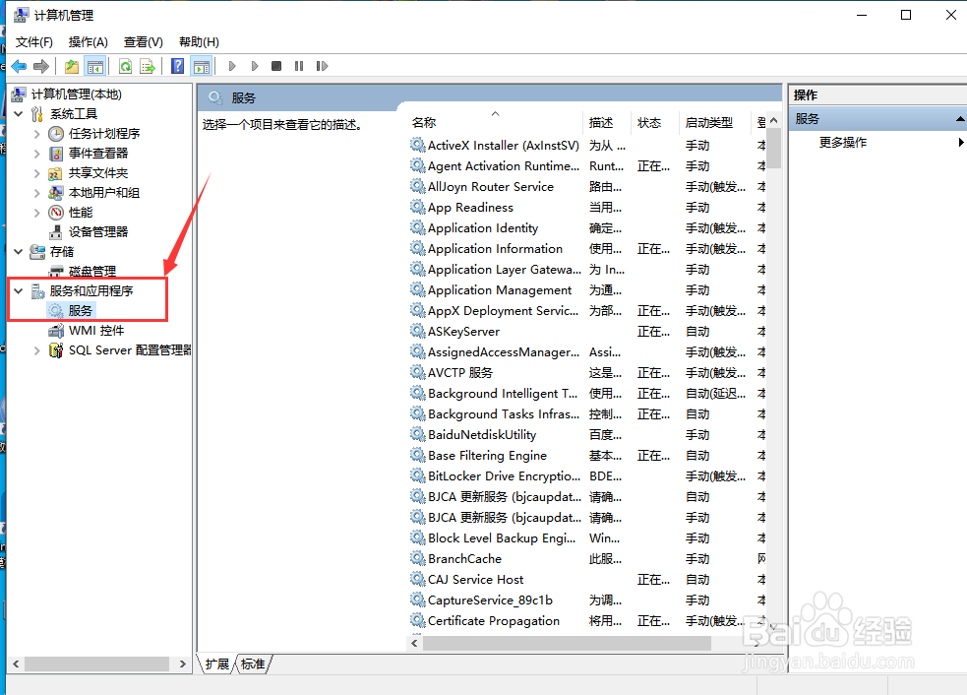This screenshot has height=695, width=967.
Task: Click the Forward arrow toolbar icon
Action: (x=41, y=66)
